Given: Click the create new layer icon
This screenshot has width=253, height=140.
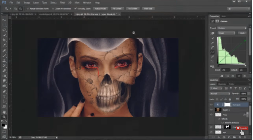Looking at the screenshot, I should click(240, 138).
